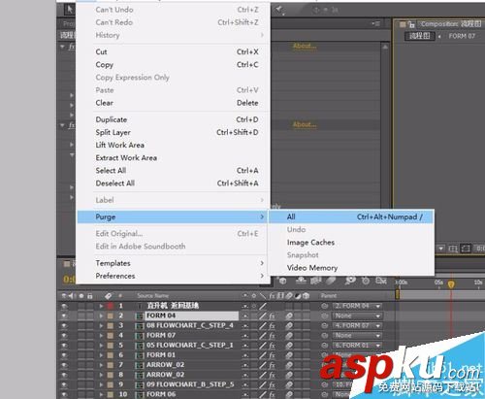Click About link of the lower effect
The height and width of the screenshot is (399, 485).
pos(305,124)
